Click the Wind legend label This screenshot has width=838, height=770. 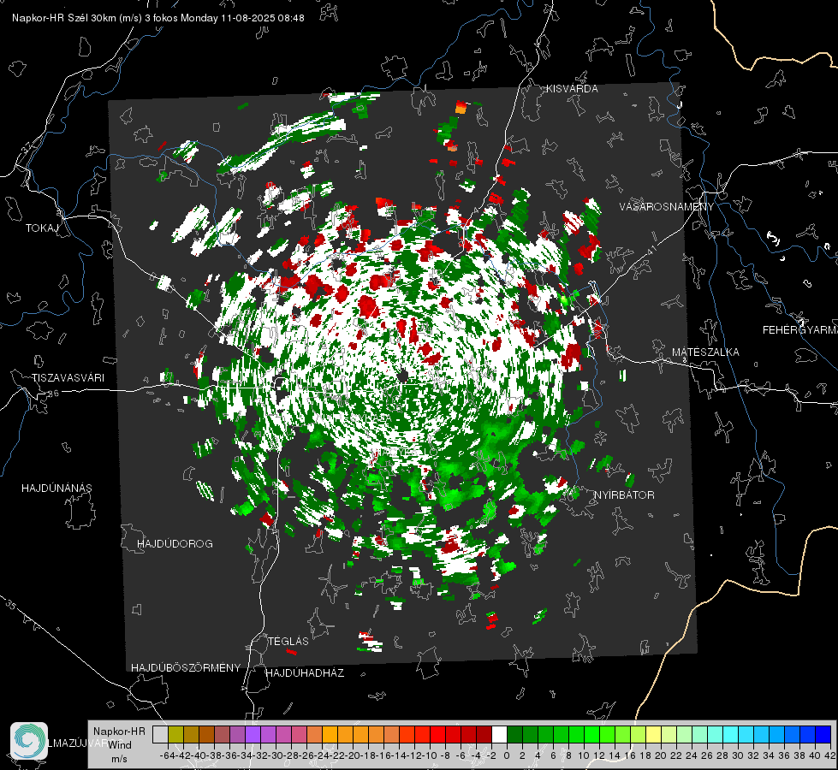[x=120, y=745]
